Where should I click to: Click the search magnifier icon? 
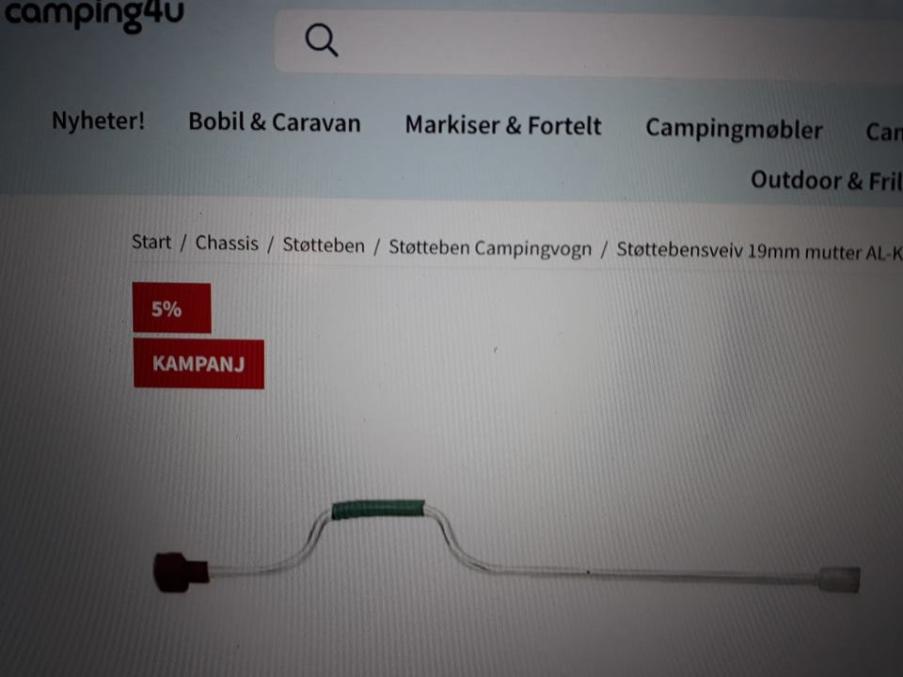(x=322, y=39)
